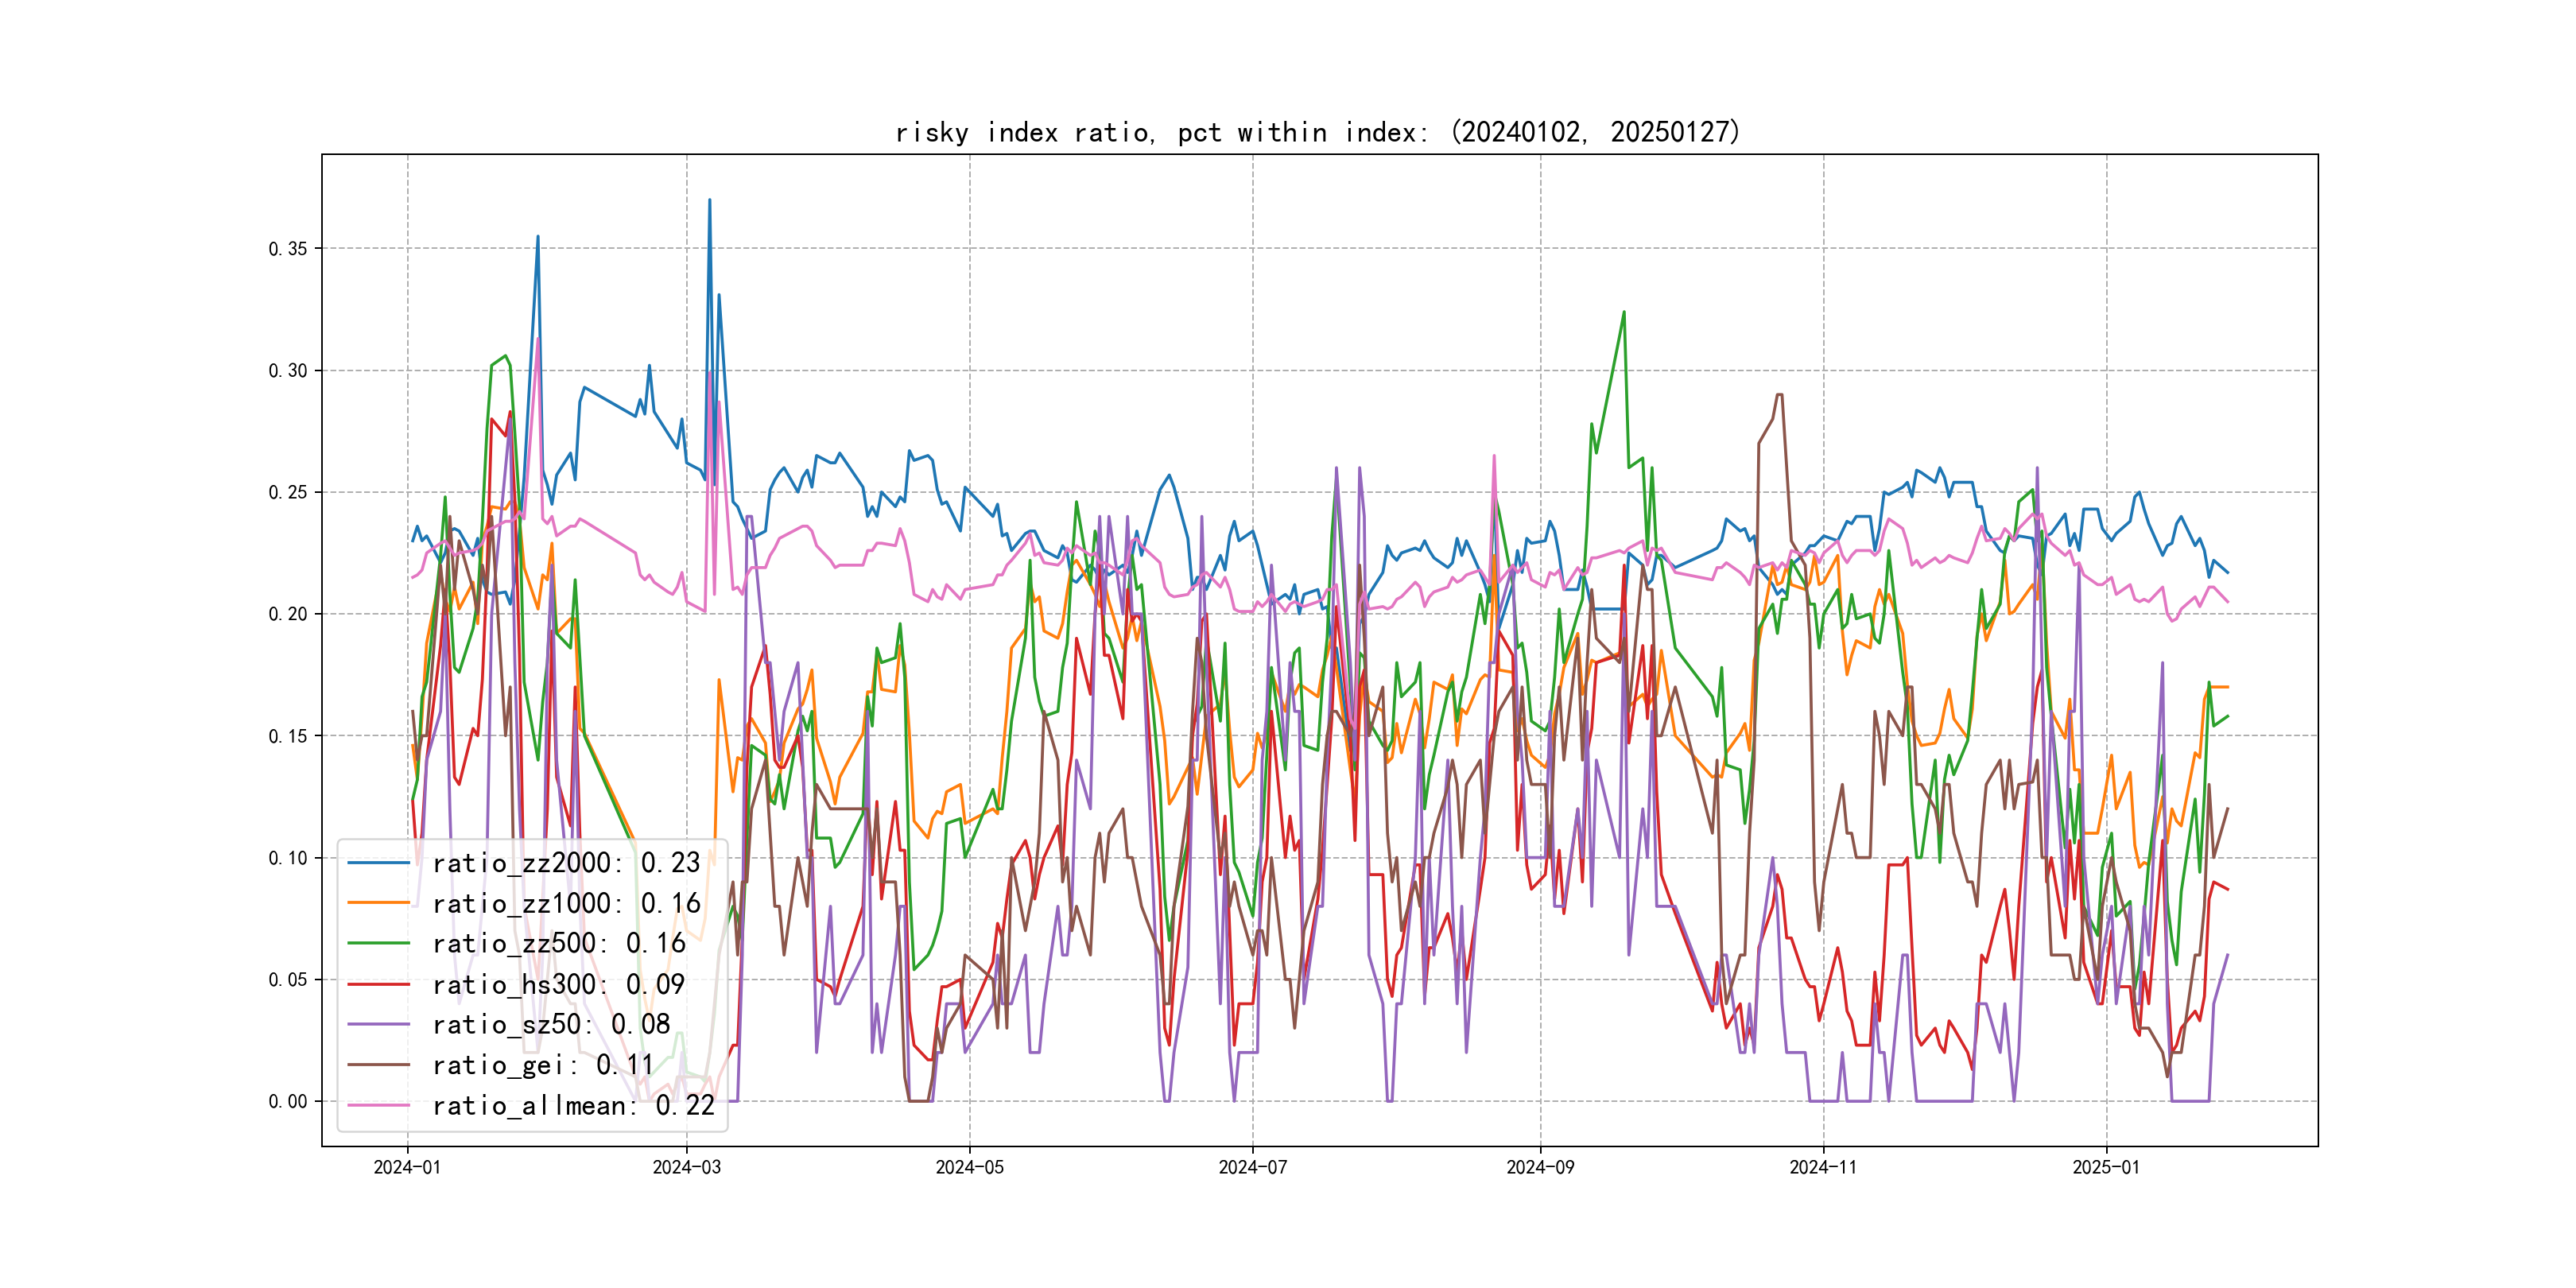Click the ratio_allmean legend label
Viewport: 2576px width, 1288px height.
[x=573, y=1106]
